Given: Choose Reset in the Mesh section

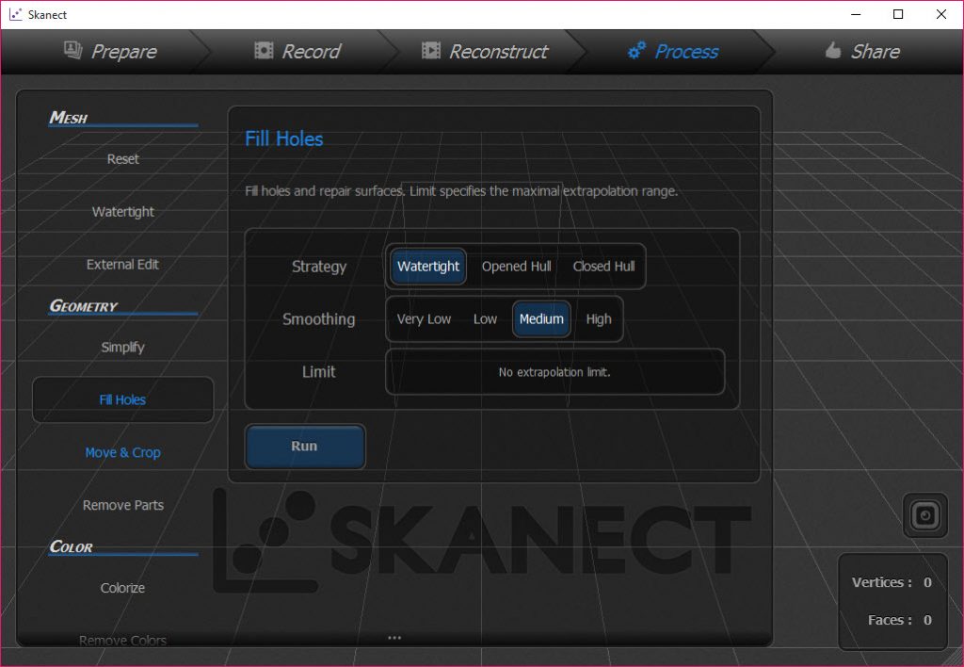Looking at the screenshot, I should (x=123, y=159).
